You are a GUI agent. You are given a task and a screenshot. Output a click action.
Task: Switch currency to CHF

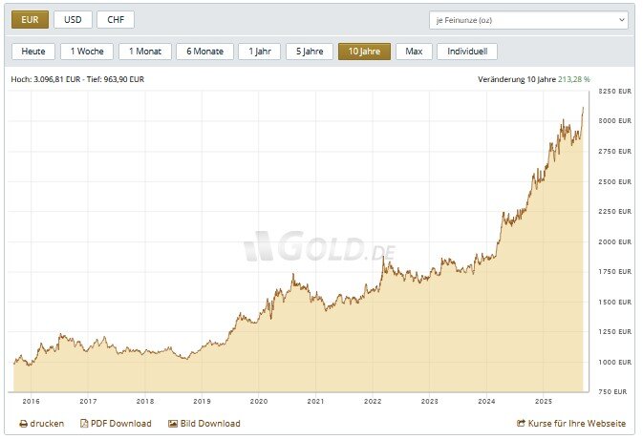click(x=116, y=19)
